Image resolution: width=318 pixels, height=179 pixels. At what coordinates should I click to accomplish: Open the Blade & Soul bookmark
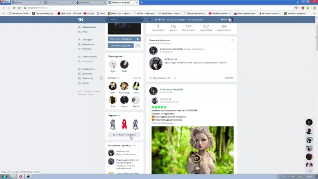pyautogui.click(x=64, y=13)
